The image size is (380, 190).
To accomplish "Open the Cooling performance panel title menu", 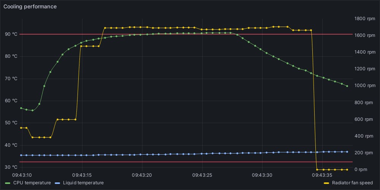I will pos(30,6).
